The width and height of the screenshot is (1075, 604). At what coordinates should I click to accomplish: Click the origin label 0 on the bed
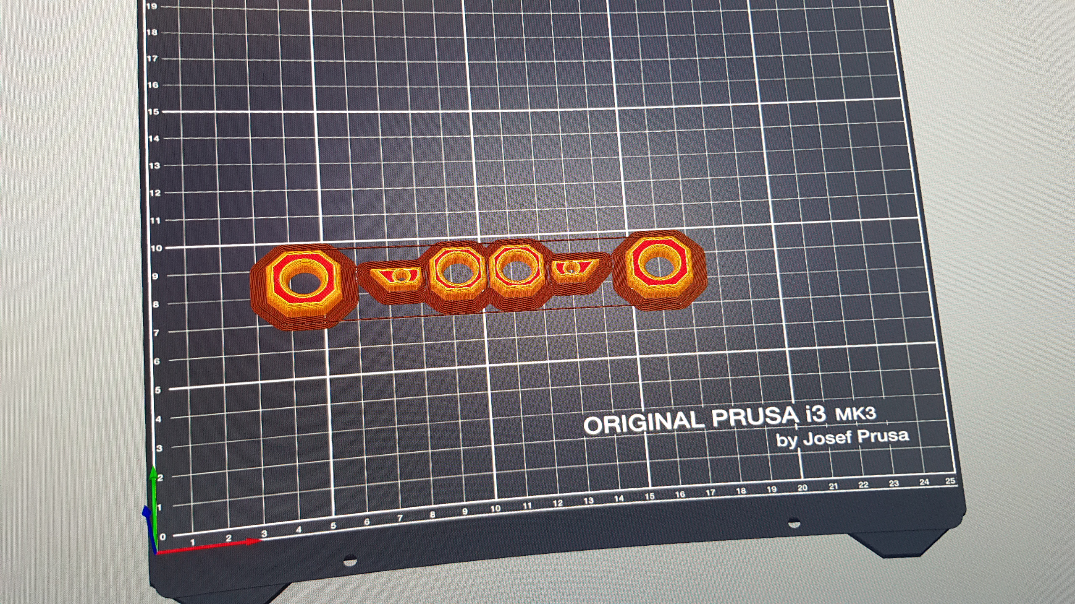click(163, 536)
